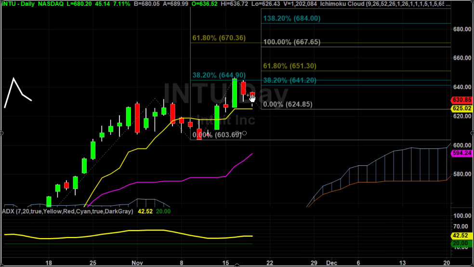Click the large red candle at Nov
Image resolution: width=474 pixels, height=267 pixels.
point(137,118)
